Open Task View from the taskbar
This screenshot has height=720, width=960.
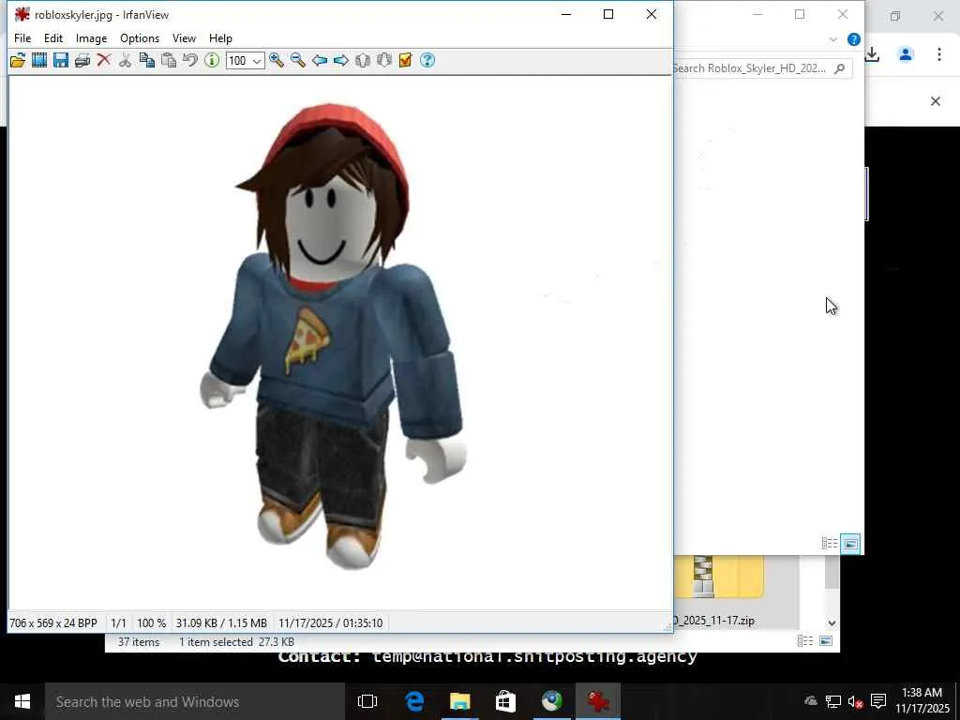tap(367, 701)
